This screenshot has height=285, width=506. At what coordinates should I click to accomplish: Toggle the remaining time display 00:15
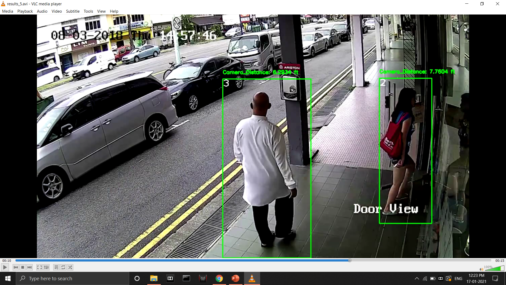(499, 260)
